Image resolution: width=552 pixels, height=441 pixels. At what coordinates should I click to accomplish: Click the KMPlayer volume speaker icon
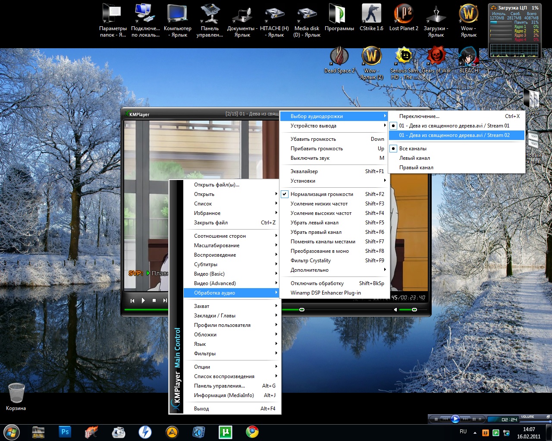tap(395, 310)
